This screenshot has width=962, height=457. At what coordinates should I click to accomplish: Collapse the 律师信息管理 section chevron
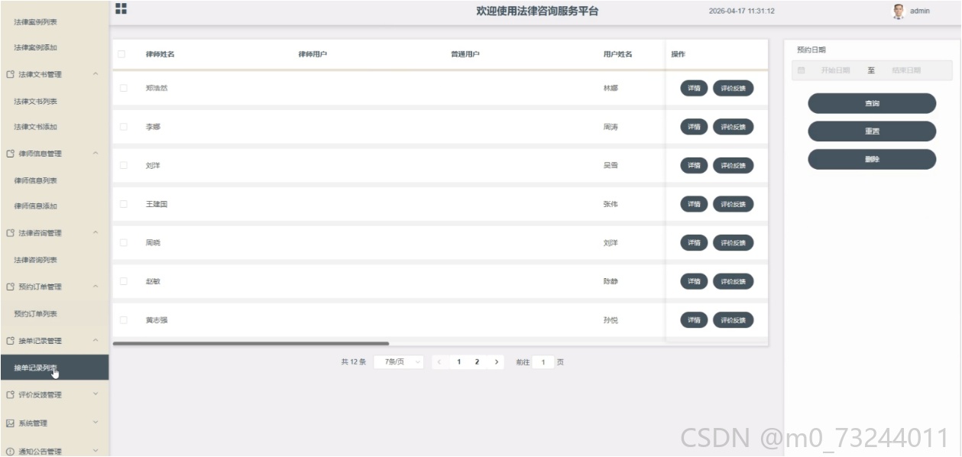[x=96, y=154]
